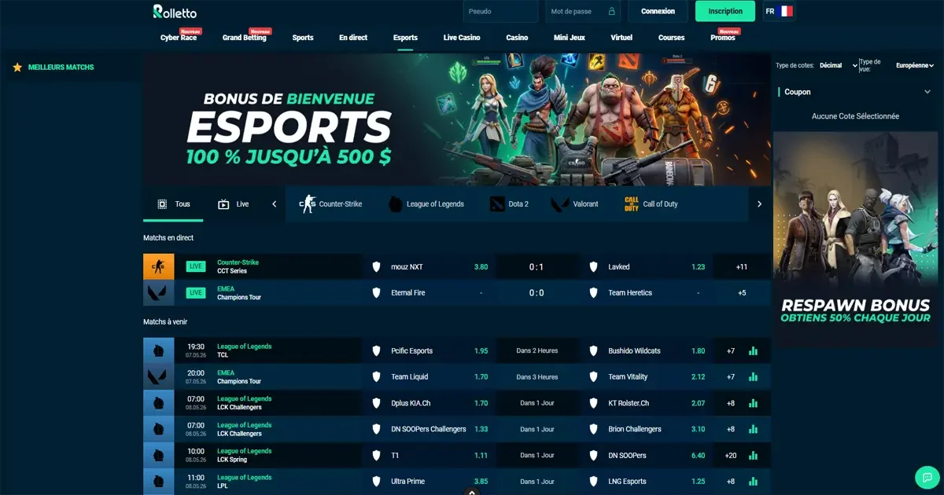Open the Type de vue Européenne dropdown
The image size is (944, 495).
click(x=915, y=66)
